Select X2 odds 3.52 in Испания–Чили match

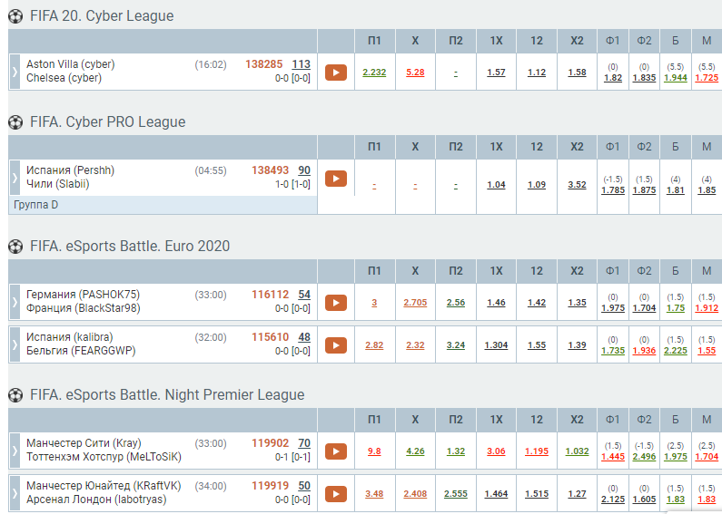[577, 185]
